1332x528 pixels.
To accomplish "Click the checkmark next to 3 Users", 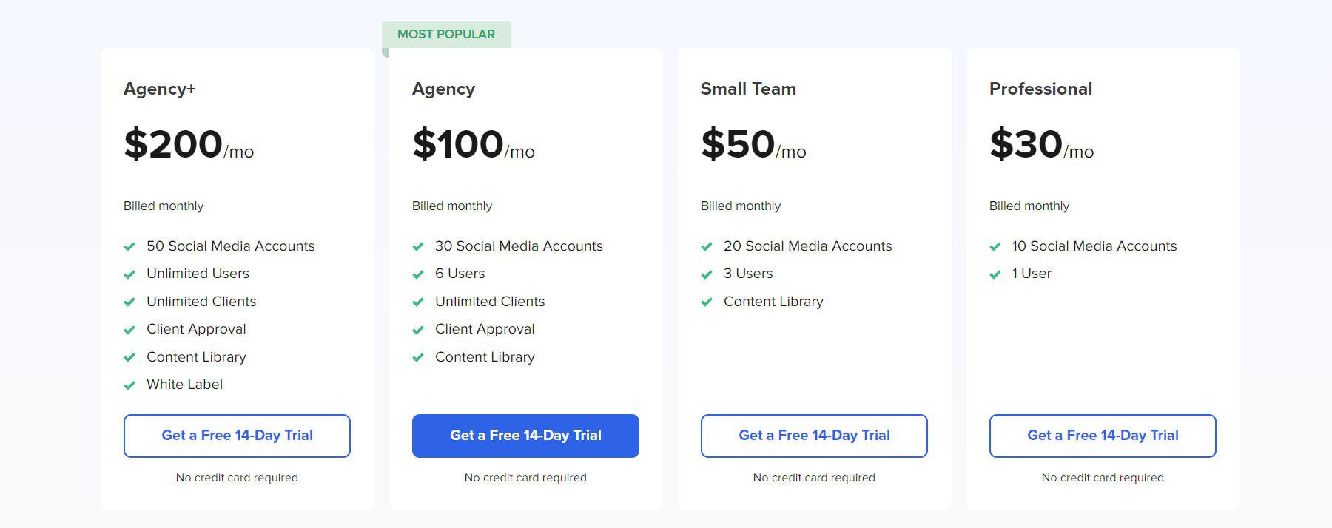I will click(707, 274).
